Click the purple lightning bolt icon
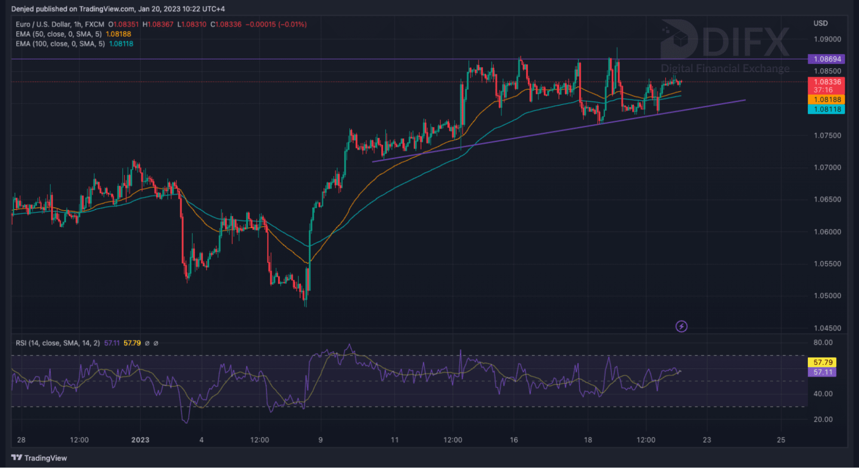Screen dimensions: 859x468 point(681,327)
